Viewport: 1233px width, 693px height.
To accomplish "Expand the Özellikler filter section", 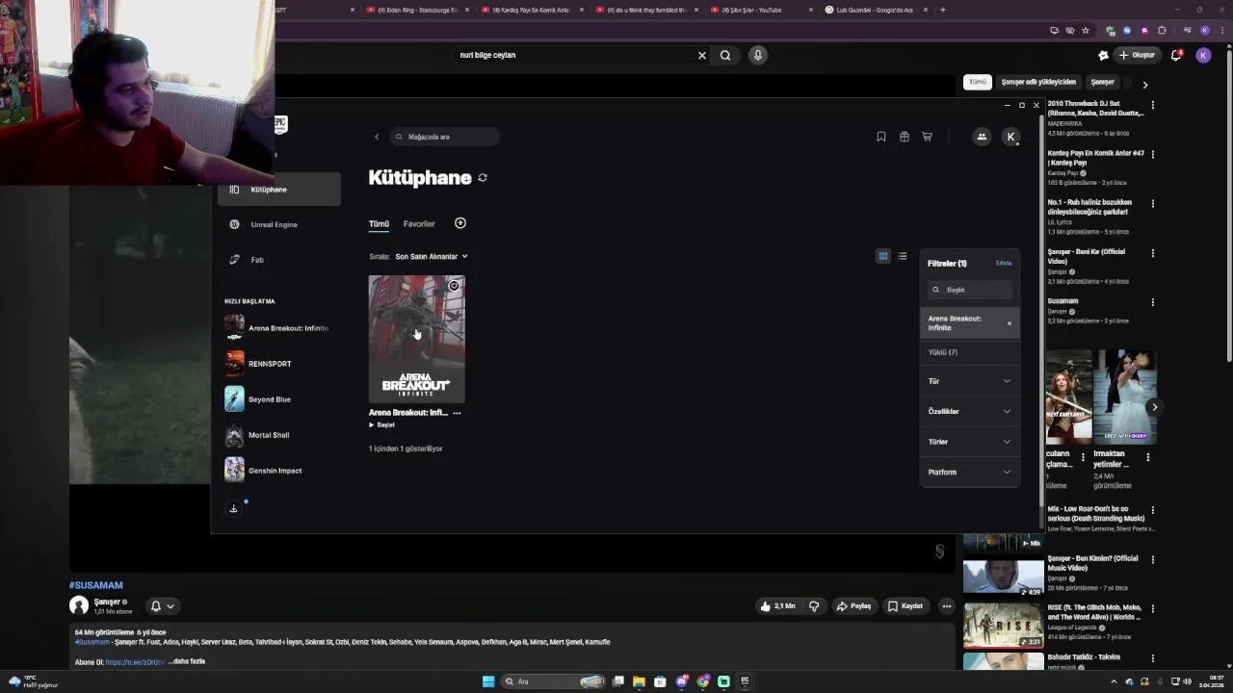I will (970, 411).
